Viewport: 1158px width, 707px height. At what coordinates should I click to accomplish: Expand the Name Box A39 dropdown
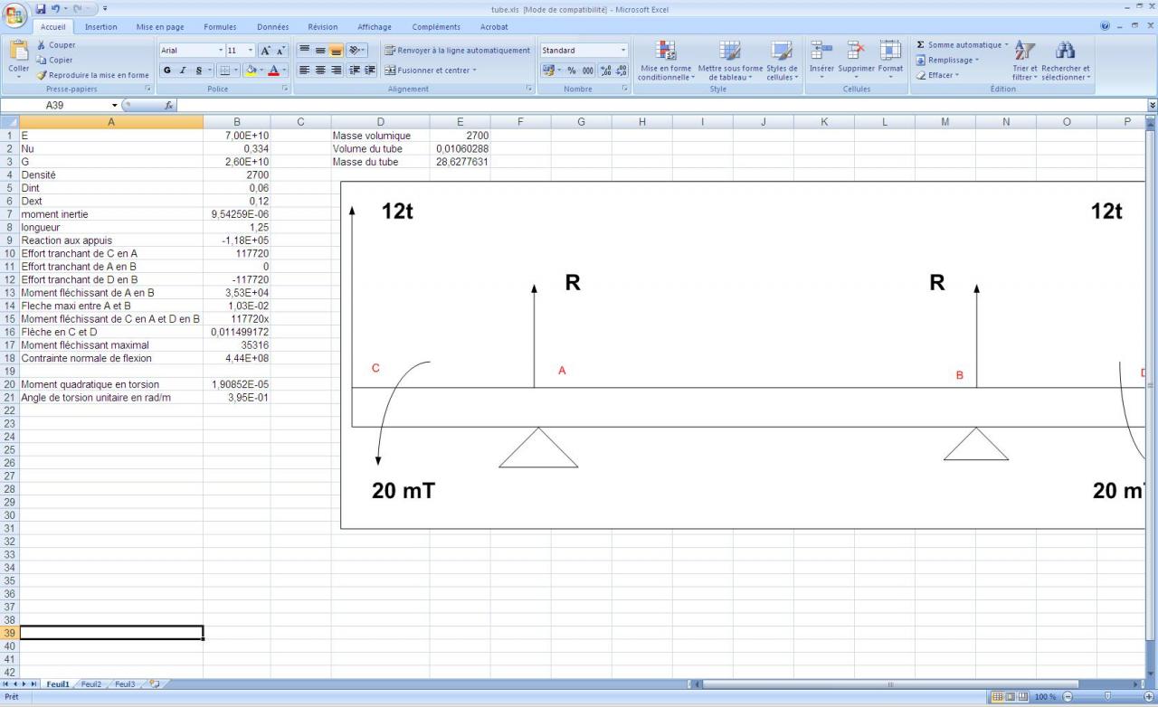pos(115,106)
